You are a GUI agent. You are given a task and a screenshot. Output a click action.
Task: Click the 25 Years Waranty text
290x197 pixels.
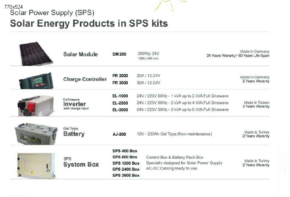coord(221,56)
